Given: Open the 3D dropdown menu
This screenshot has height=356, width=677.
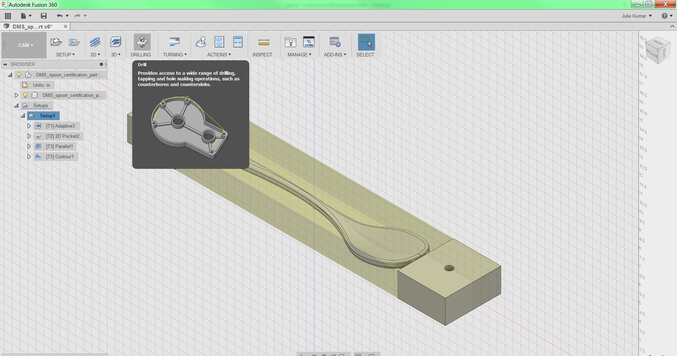Looking at the screenshot, I should coord(116,55).
